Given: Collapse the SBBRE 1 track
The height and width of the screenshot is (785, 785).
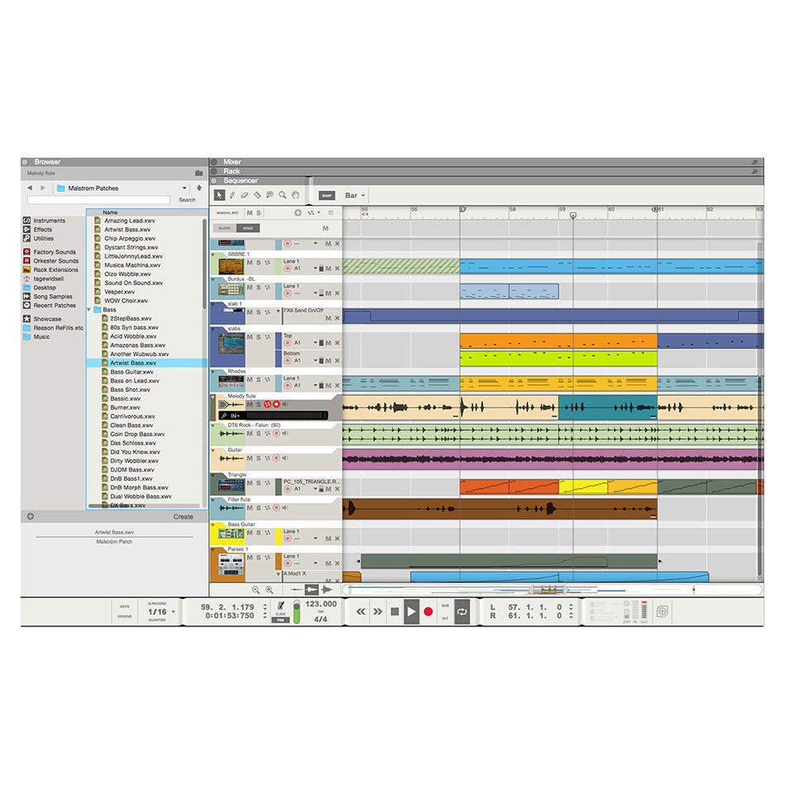Looking at the screenshot, I should [212, 255].
